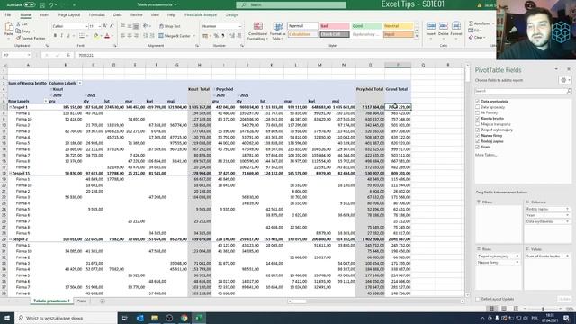Screen dimensions: 576x324
Task: Switch to the Insert ribbon tab
Action: point(44,14)
